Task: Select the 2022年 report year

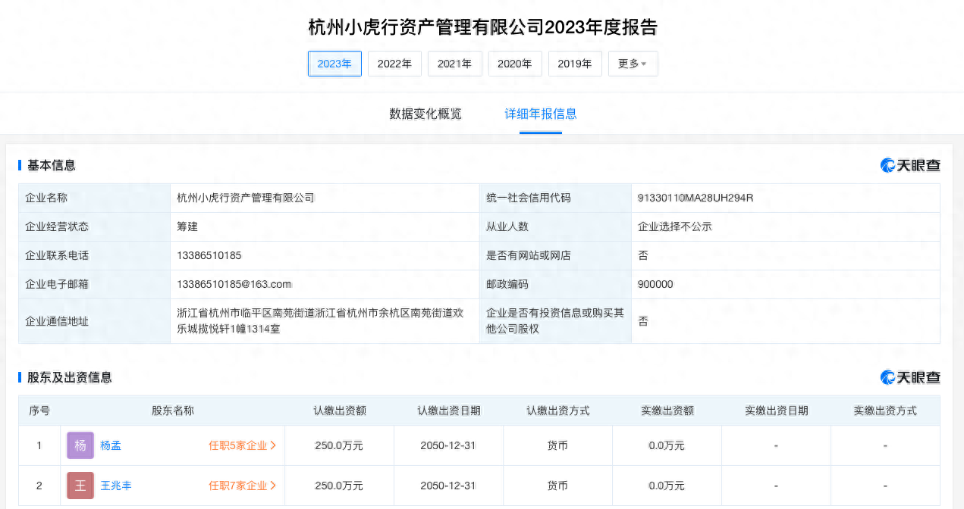Action: (394, 64)
